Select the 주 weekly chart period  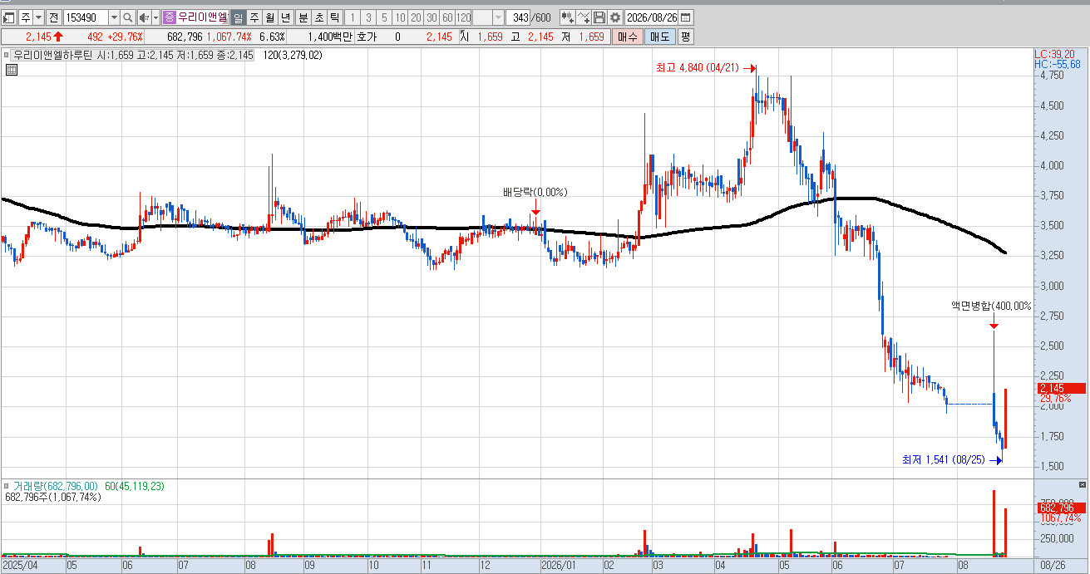(x=254, y=17)
